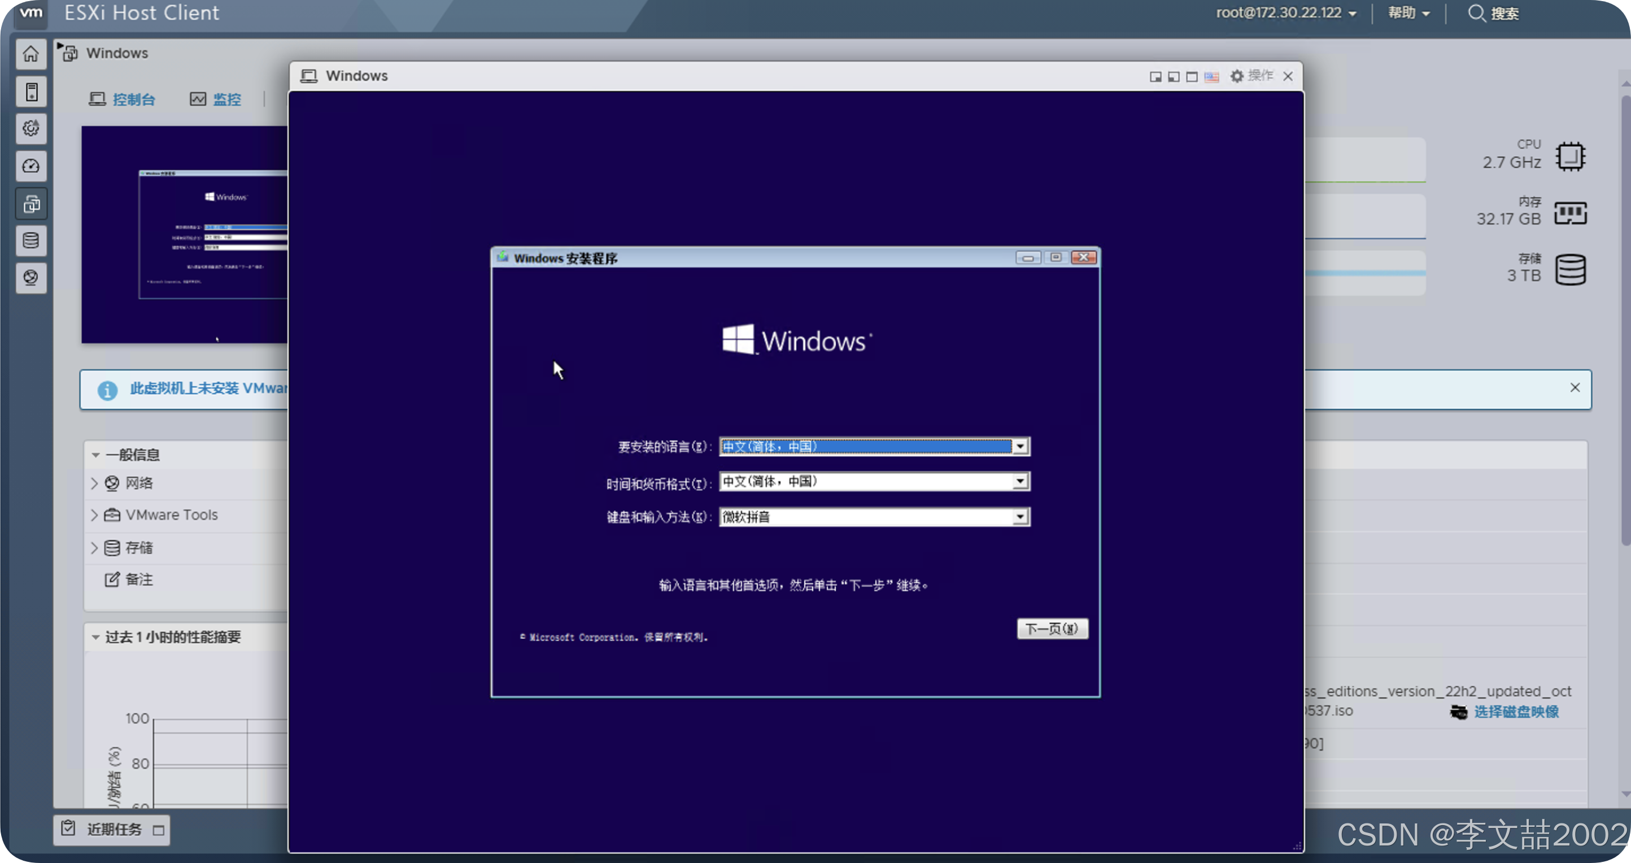The image size is (1631, 863).
Task: Click the VM console thumbnail preview
Action: 184,234
